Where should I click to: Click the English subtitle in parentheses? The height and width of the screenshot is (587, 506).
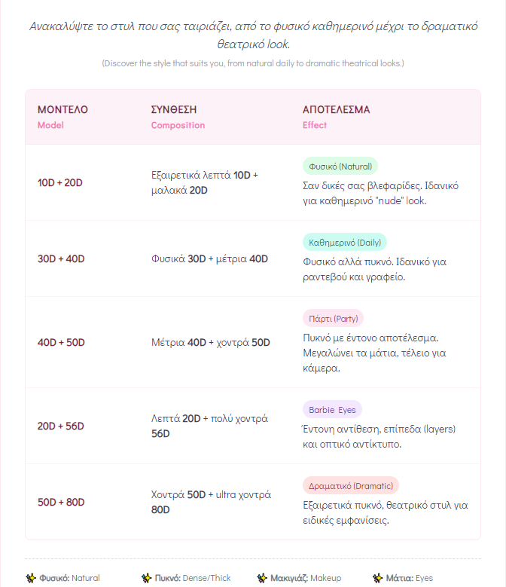[x=253, y=63]
